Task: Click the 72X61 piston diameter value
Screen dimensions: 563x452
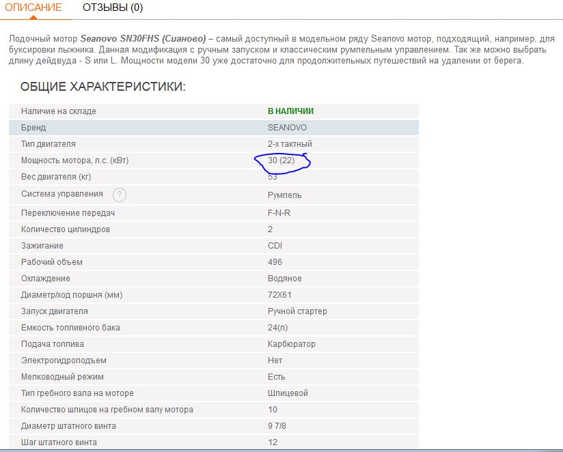Action: point(280,295)
